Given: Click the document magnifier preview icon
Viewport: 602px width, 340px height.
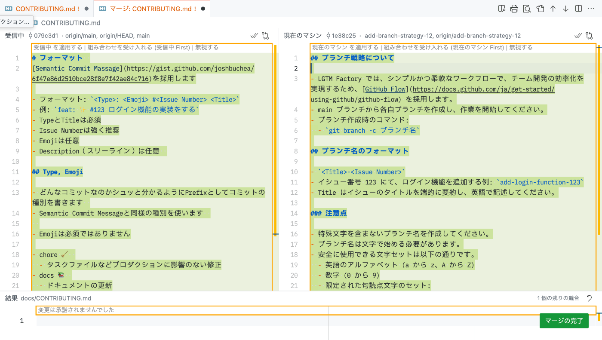Looking at the screenshot, I should pyautogui.click(x=527, y=9).
